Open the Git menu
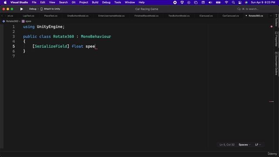Image resolution: width=279 pixels, height=157 pixels. click(x=74, y=3)
